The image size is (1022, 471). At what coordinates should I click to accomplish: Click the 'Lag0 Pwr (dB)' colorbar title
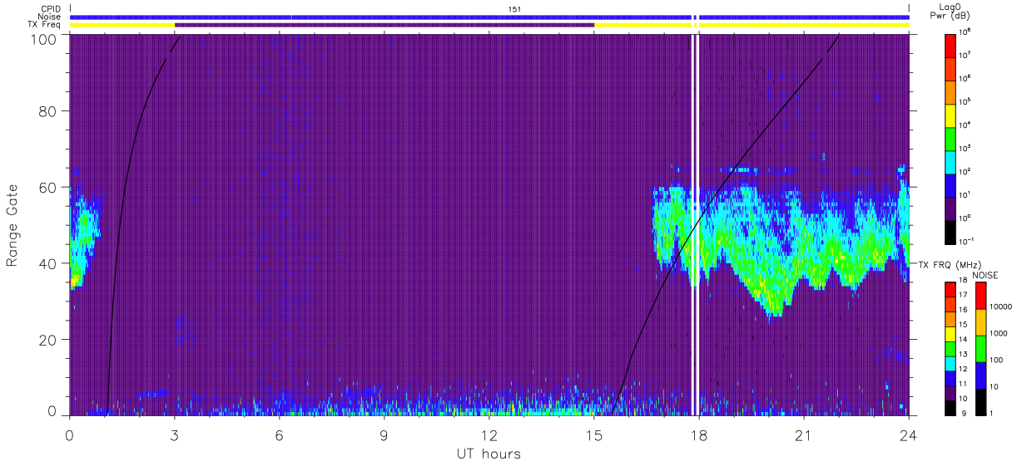coord(952,12)
